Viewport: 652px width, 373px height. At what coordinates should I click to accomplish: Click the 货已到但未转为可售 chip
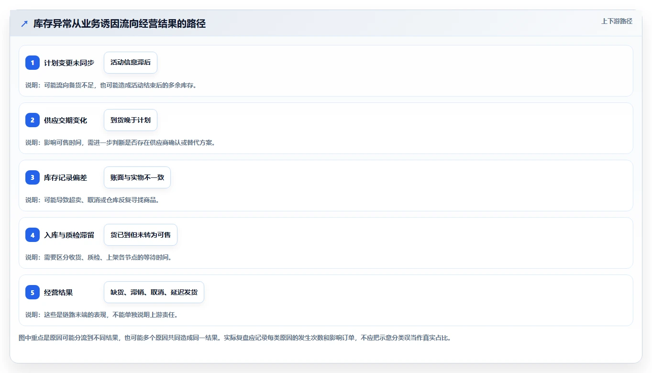[x=141, y=235]
